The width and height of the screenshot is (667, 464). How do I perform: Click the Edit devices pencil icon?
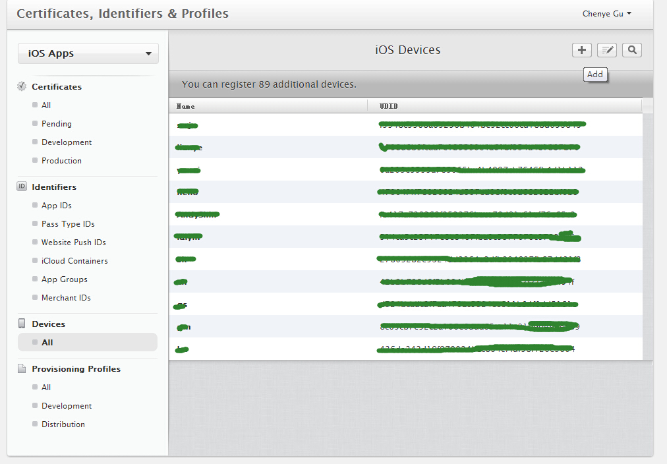point(607,50)
